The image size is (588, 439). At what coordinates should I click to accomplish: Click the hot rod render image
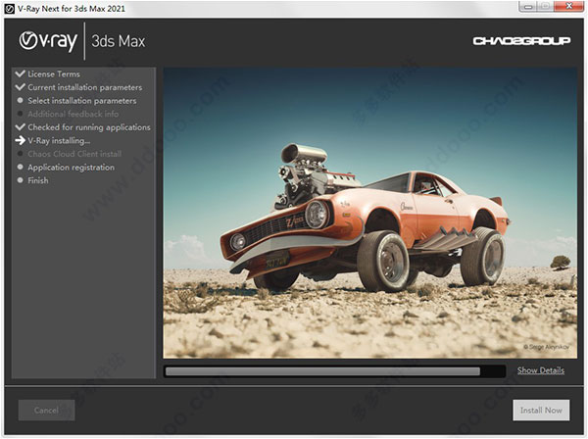(x=369, y=213)
